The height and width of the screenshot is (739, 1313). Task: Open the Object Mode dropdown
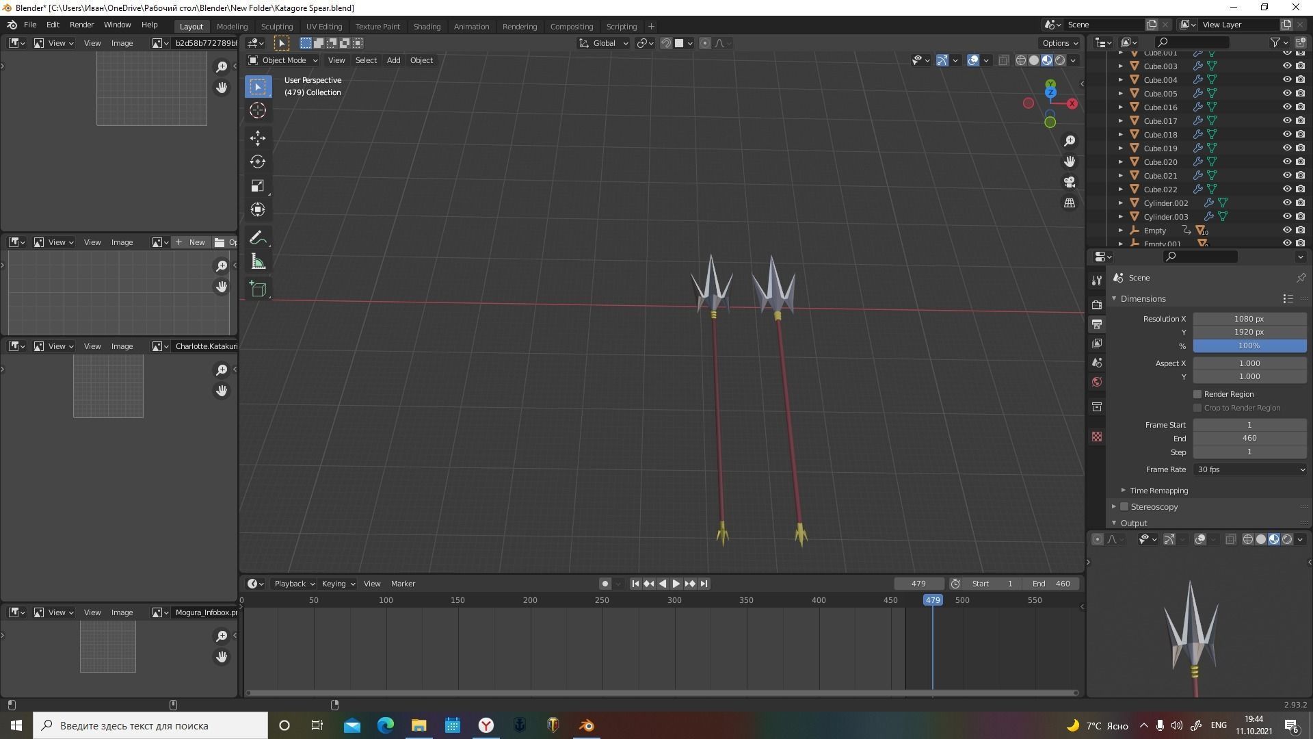click(x=283, y=60)
